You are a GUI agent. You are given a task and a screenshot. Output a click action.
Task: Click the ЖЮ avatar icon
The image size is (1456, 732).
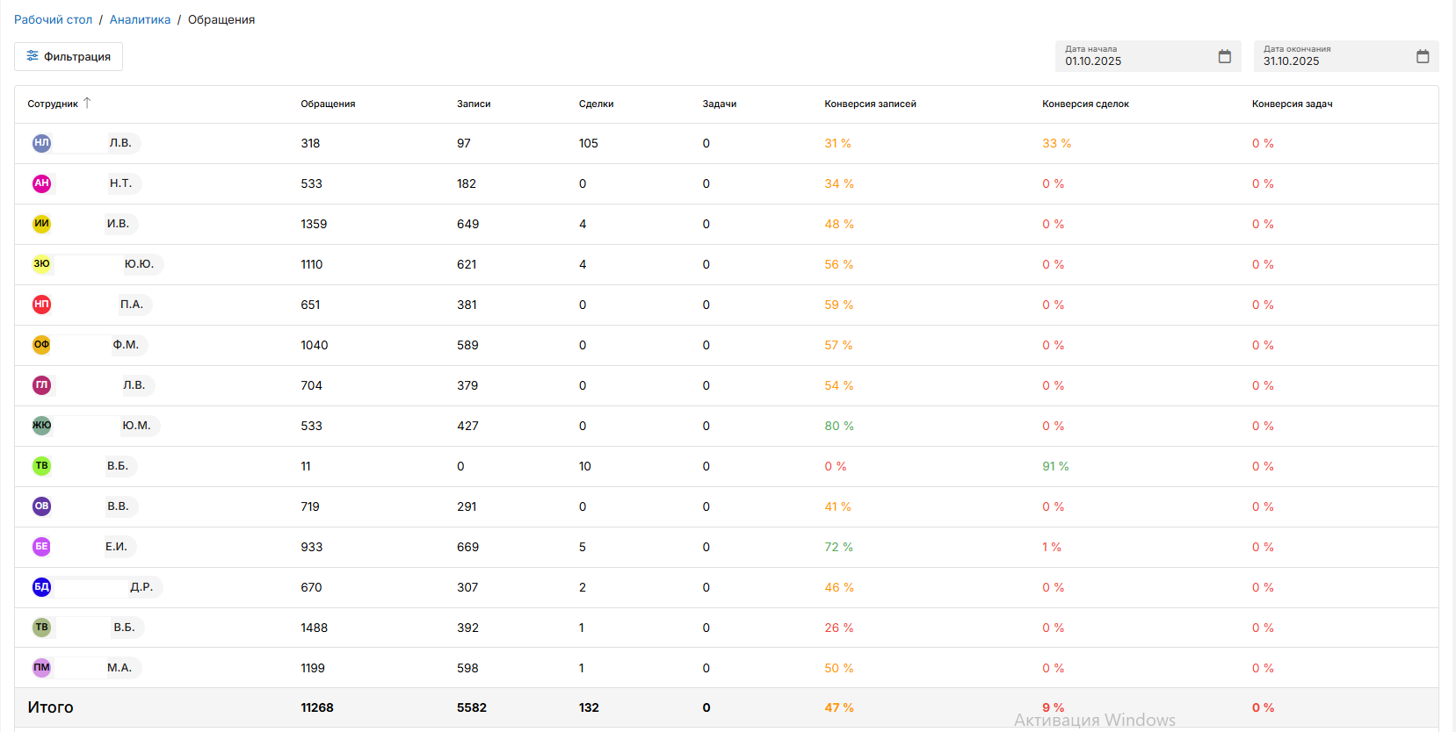pyautogui.click(x=41, y=426)
